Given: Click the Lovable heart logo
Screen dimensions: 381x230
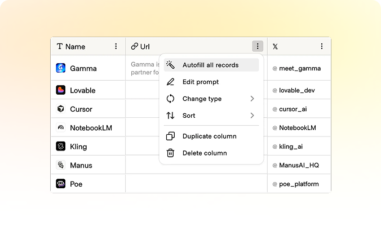Looking at the screenshot, I should (x=61, y=90).
